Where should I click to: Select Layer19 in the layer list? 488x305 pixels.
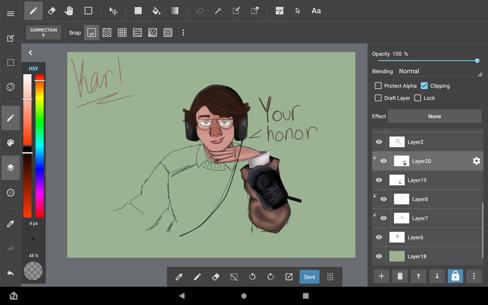click(428, 180)
